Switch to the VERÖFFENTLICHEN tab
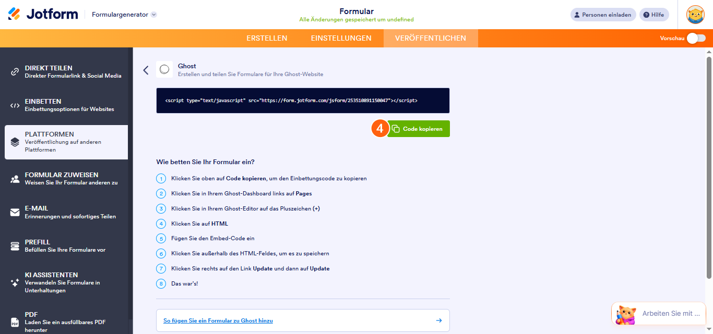This screenshot has height=334, width=713. [431, 38]
